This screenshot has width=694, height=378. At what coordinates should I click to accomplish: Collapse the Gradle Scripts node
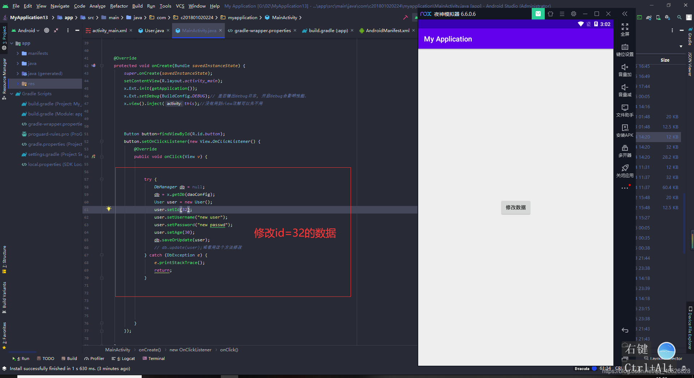pyautogui.click(x=12, y=94)
